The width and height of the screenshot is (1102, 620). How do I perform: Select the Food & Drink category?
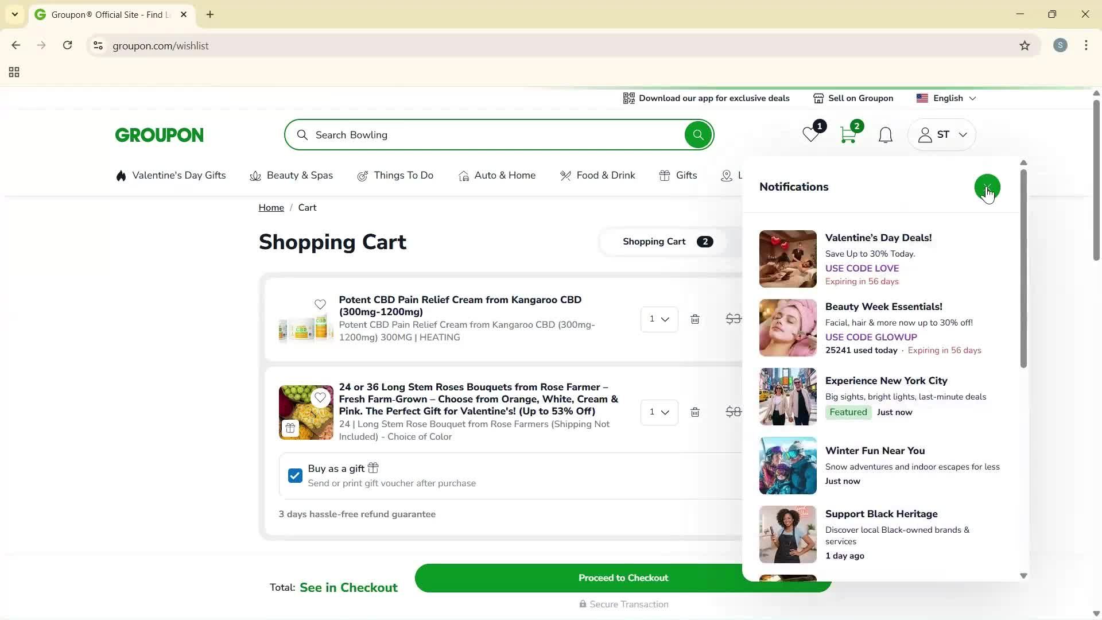(597, 176)
